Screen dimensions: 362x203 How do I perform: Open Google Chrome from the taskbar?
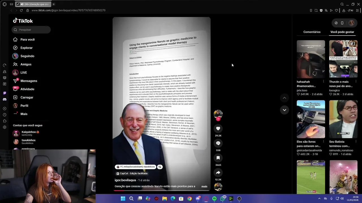click(189, 198)
